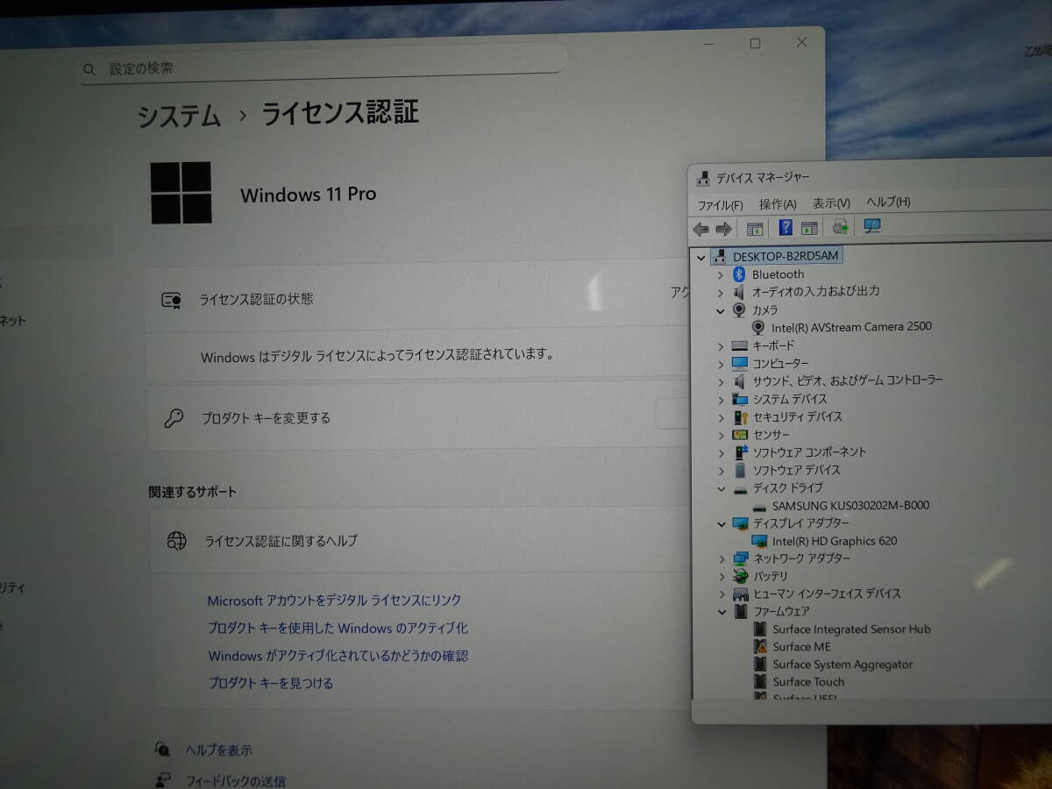Click the show/hide console tree toolbar icon
Viewport: 1052px width, 789px height.
754,229
